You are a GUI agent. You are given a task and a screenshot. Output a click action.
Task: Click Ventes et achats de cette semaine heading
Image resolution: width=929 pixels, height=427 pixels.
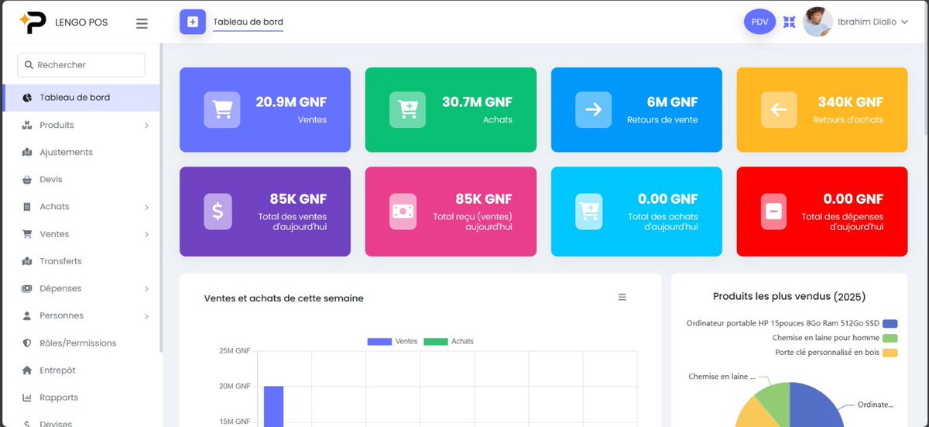283,298
